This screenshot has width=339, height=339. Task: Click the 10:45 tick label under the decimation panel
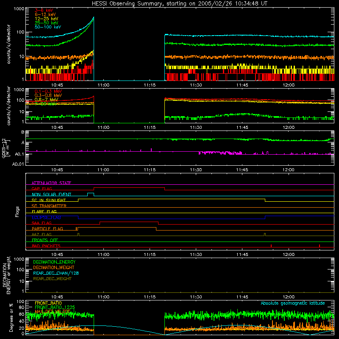pyautogui.click(x=57, y=297)
